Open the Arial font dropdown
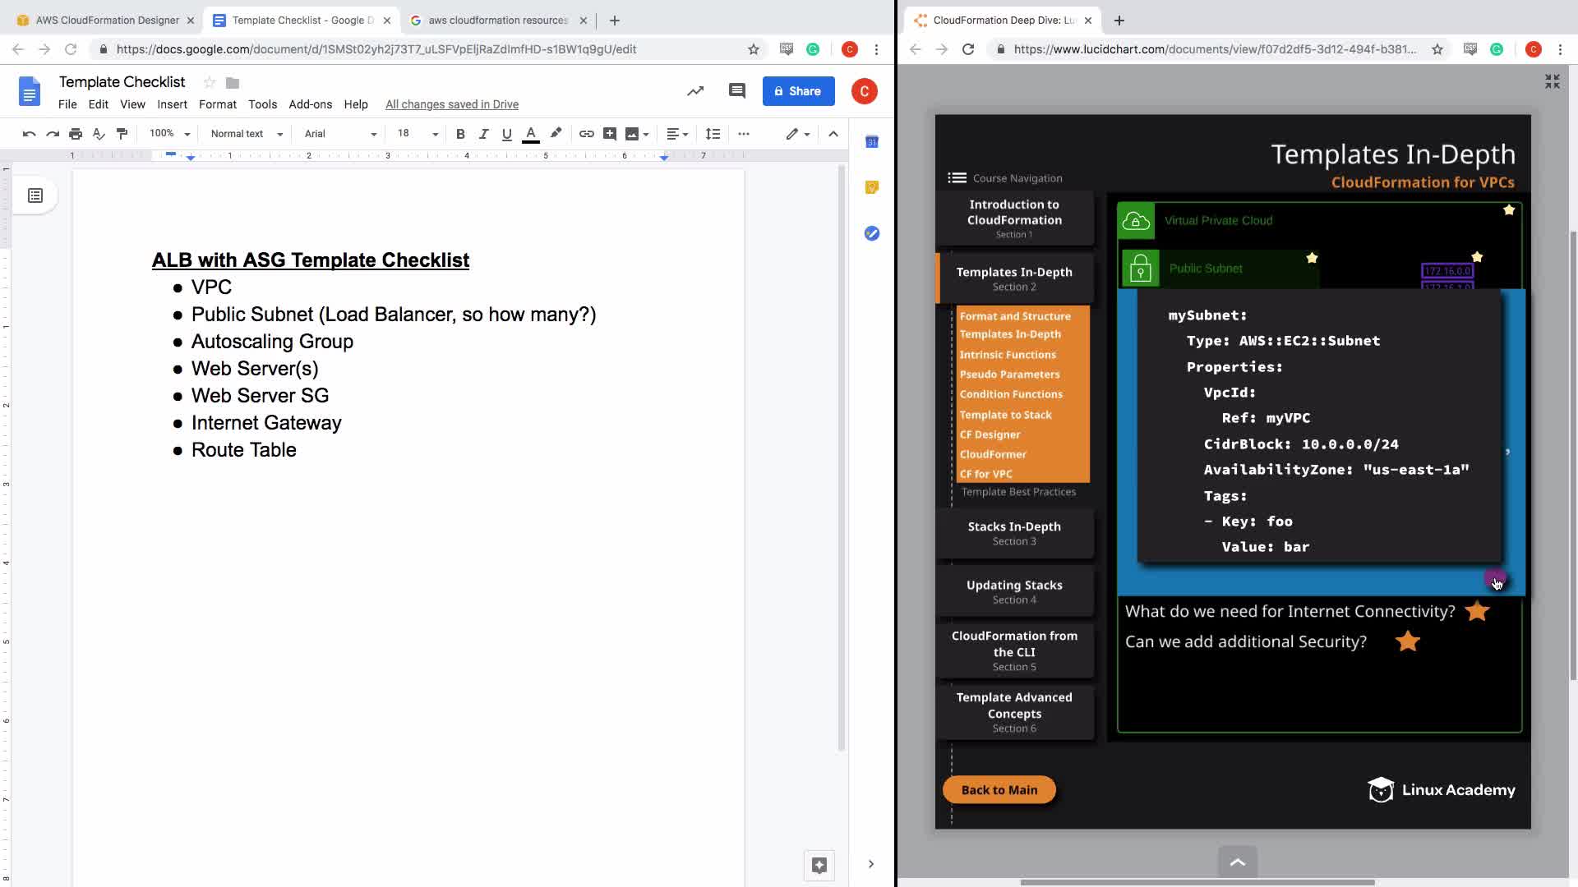This screenshot has height=887, width=1578. coord(339,134)
